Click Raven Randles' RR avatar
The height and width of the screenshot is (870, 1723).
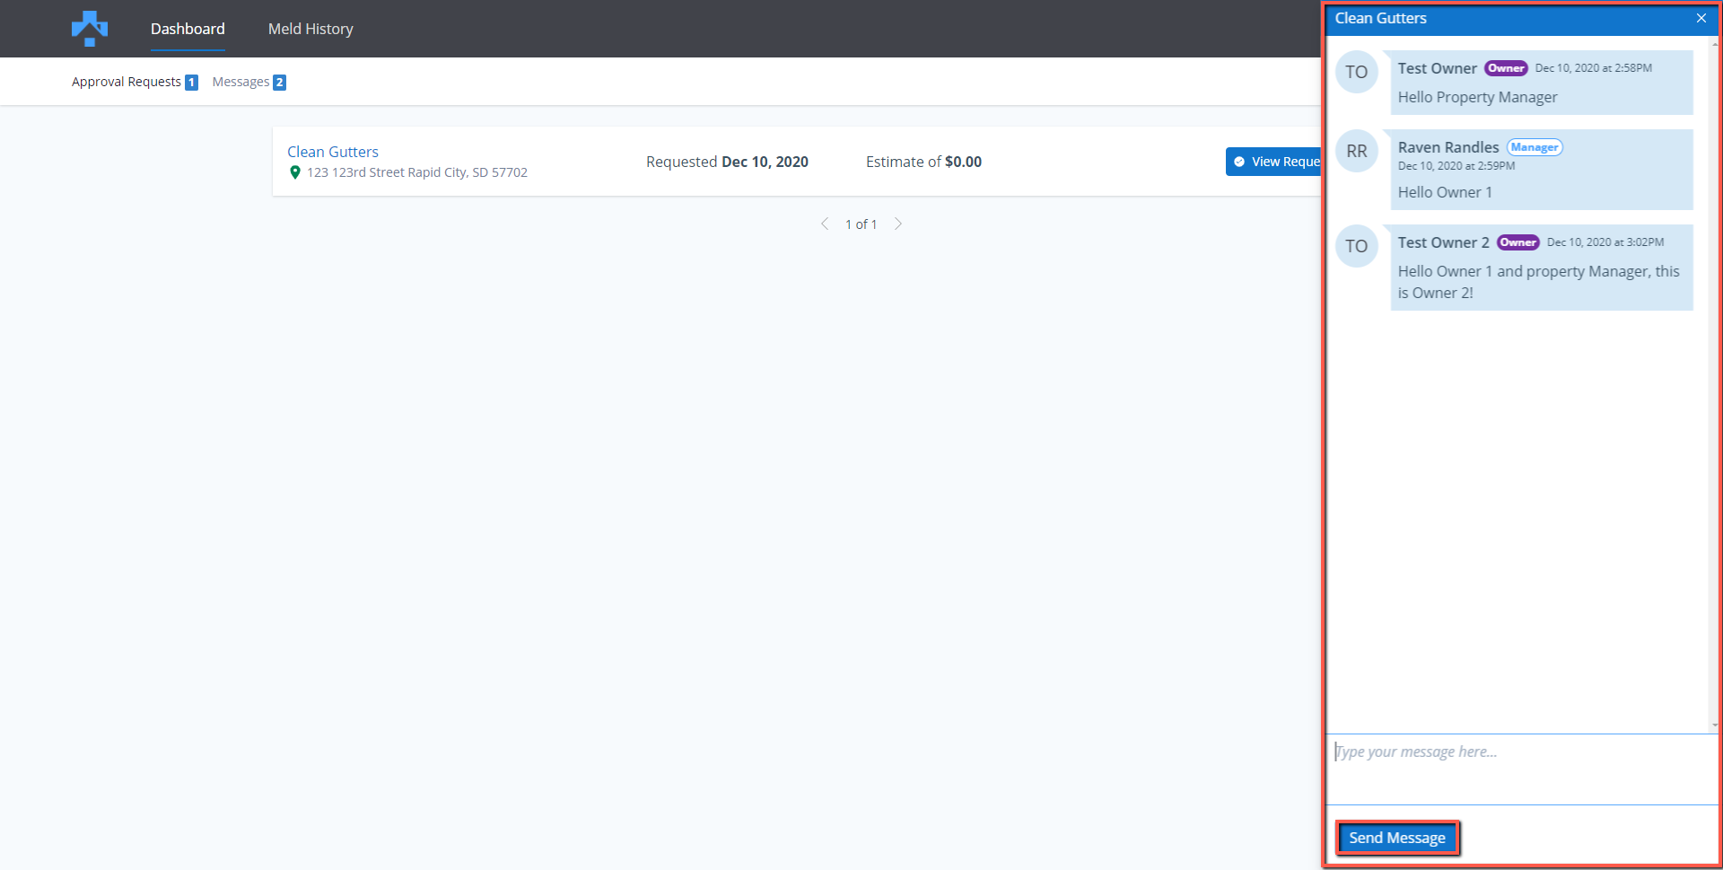click(1356, 151)
